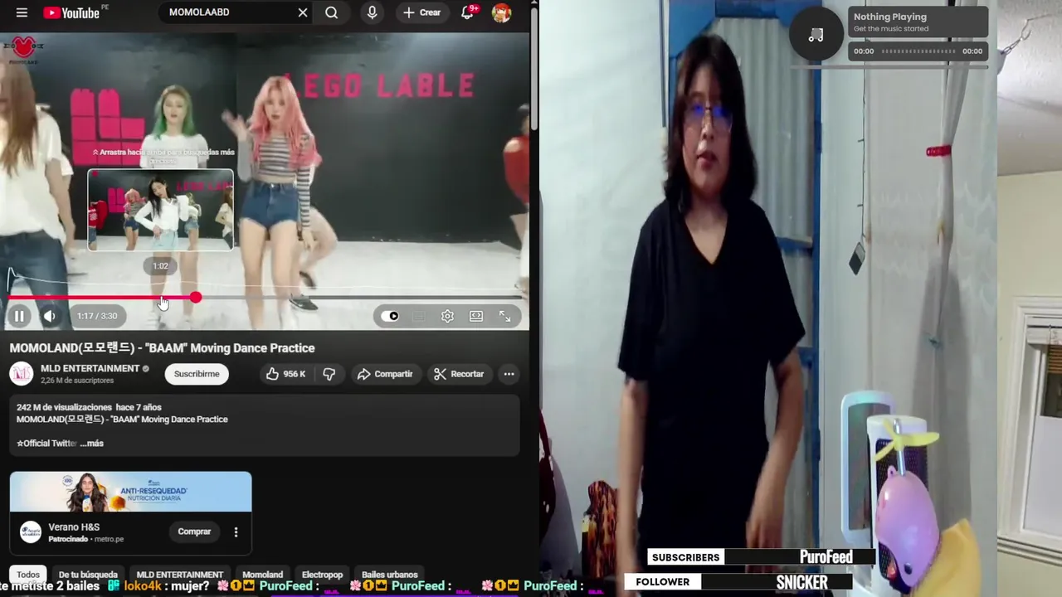This screenshot has height=597, width=1062.
Task: Open MLD ENTERTAINMENT channel avatar
Action: coord(22,374)
